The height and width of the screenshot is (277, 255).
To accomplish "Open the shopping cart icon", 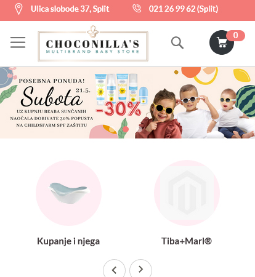I will [222, 42].
